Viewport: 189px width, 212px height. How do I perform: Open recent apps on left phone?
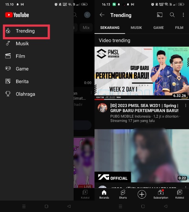click(x=24, y=206)
